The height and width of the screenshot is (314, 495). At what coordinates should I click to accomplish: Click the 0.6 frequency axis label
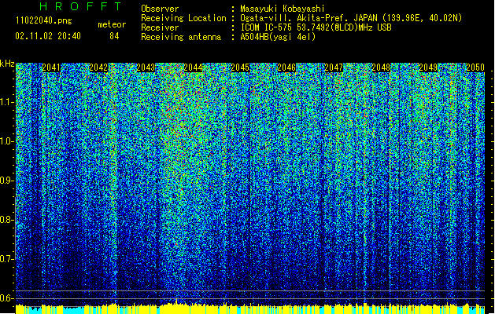(6, 298)
